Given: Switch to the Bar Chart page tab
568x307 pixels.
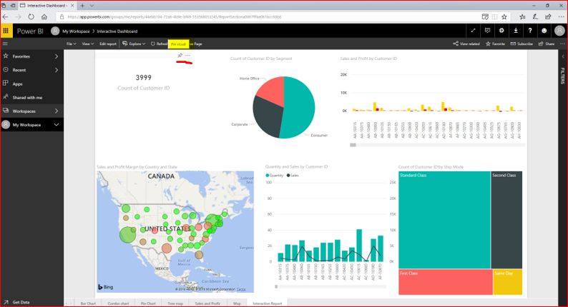Looking at the screenshot, I should 88,303.
